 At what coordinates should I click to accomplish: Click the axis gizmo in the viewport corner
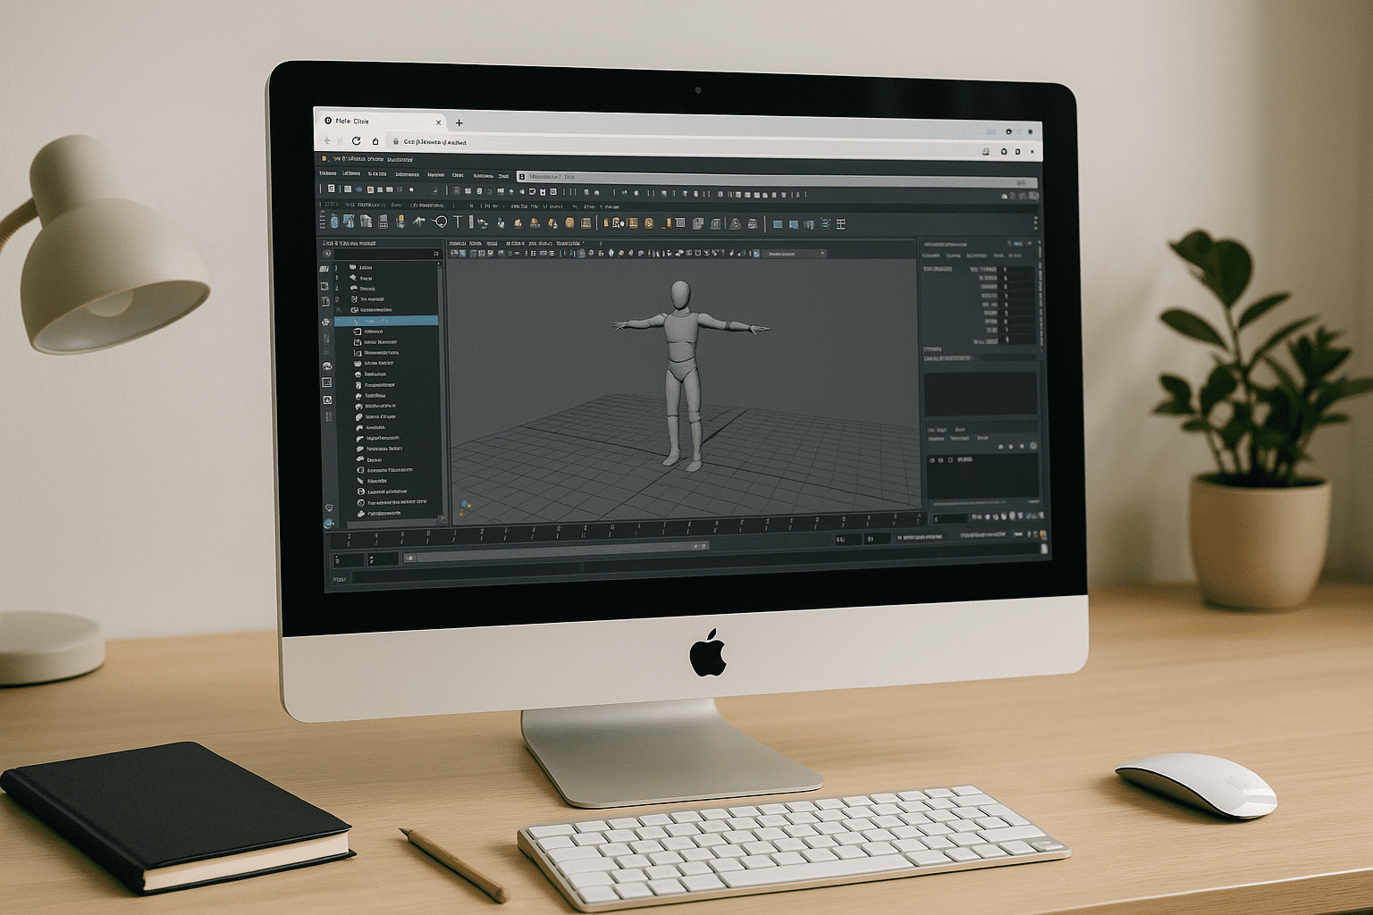466,508
